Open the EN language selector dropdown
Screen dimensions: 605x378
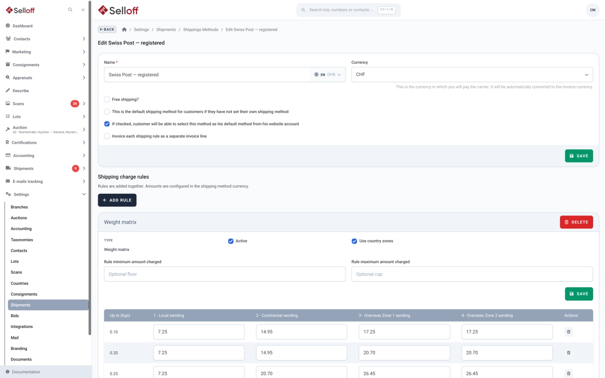tap(328, 75)
